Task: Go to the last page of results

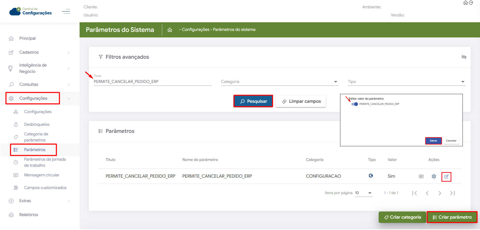Action: pos(452,193)
